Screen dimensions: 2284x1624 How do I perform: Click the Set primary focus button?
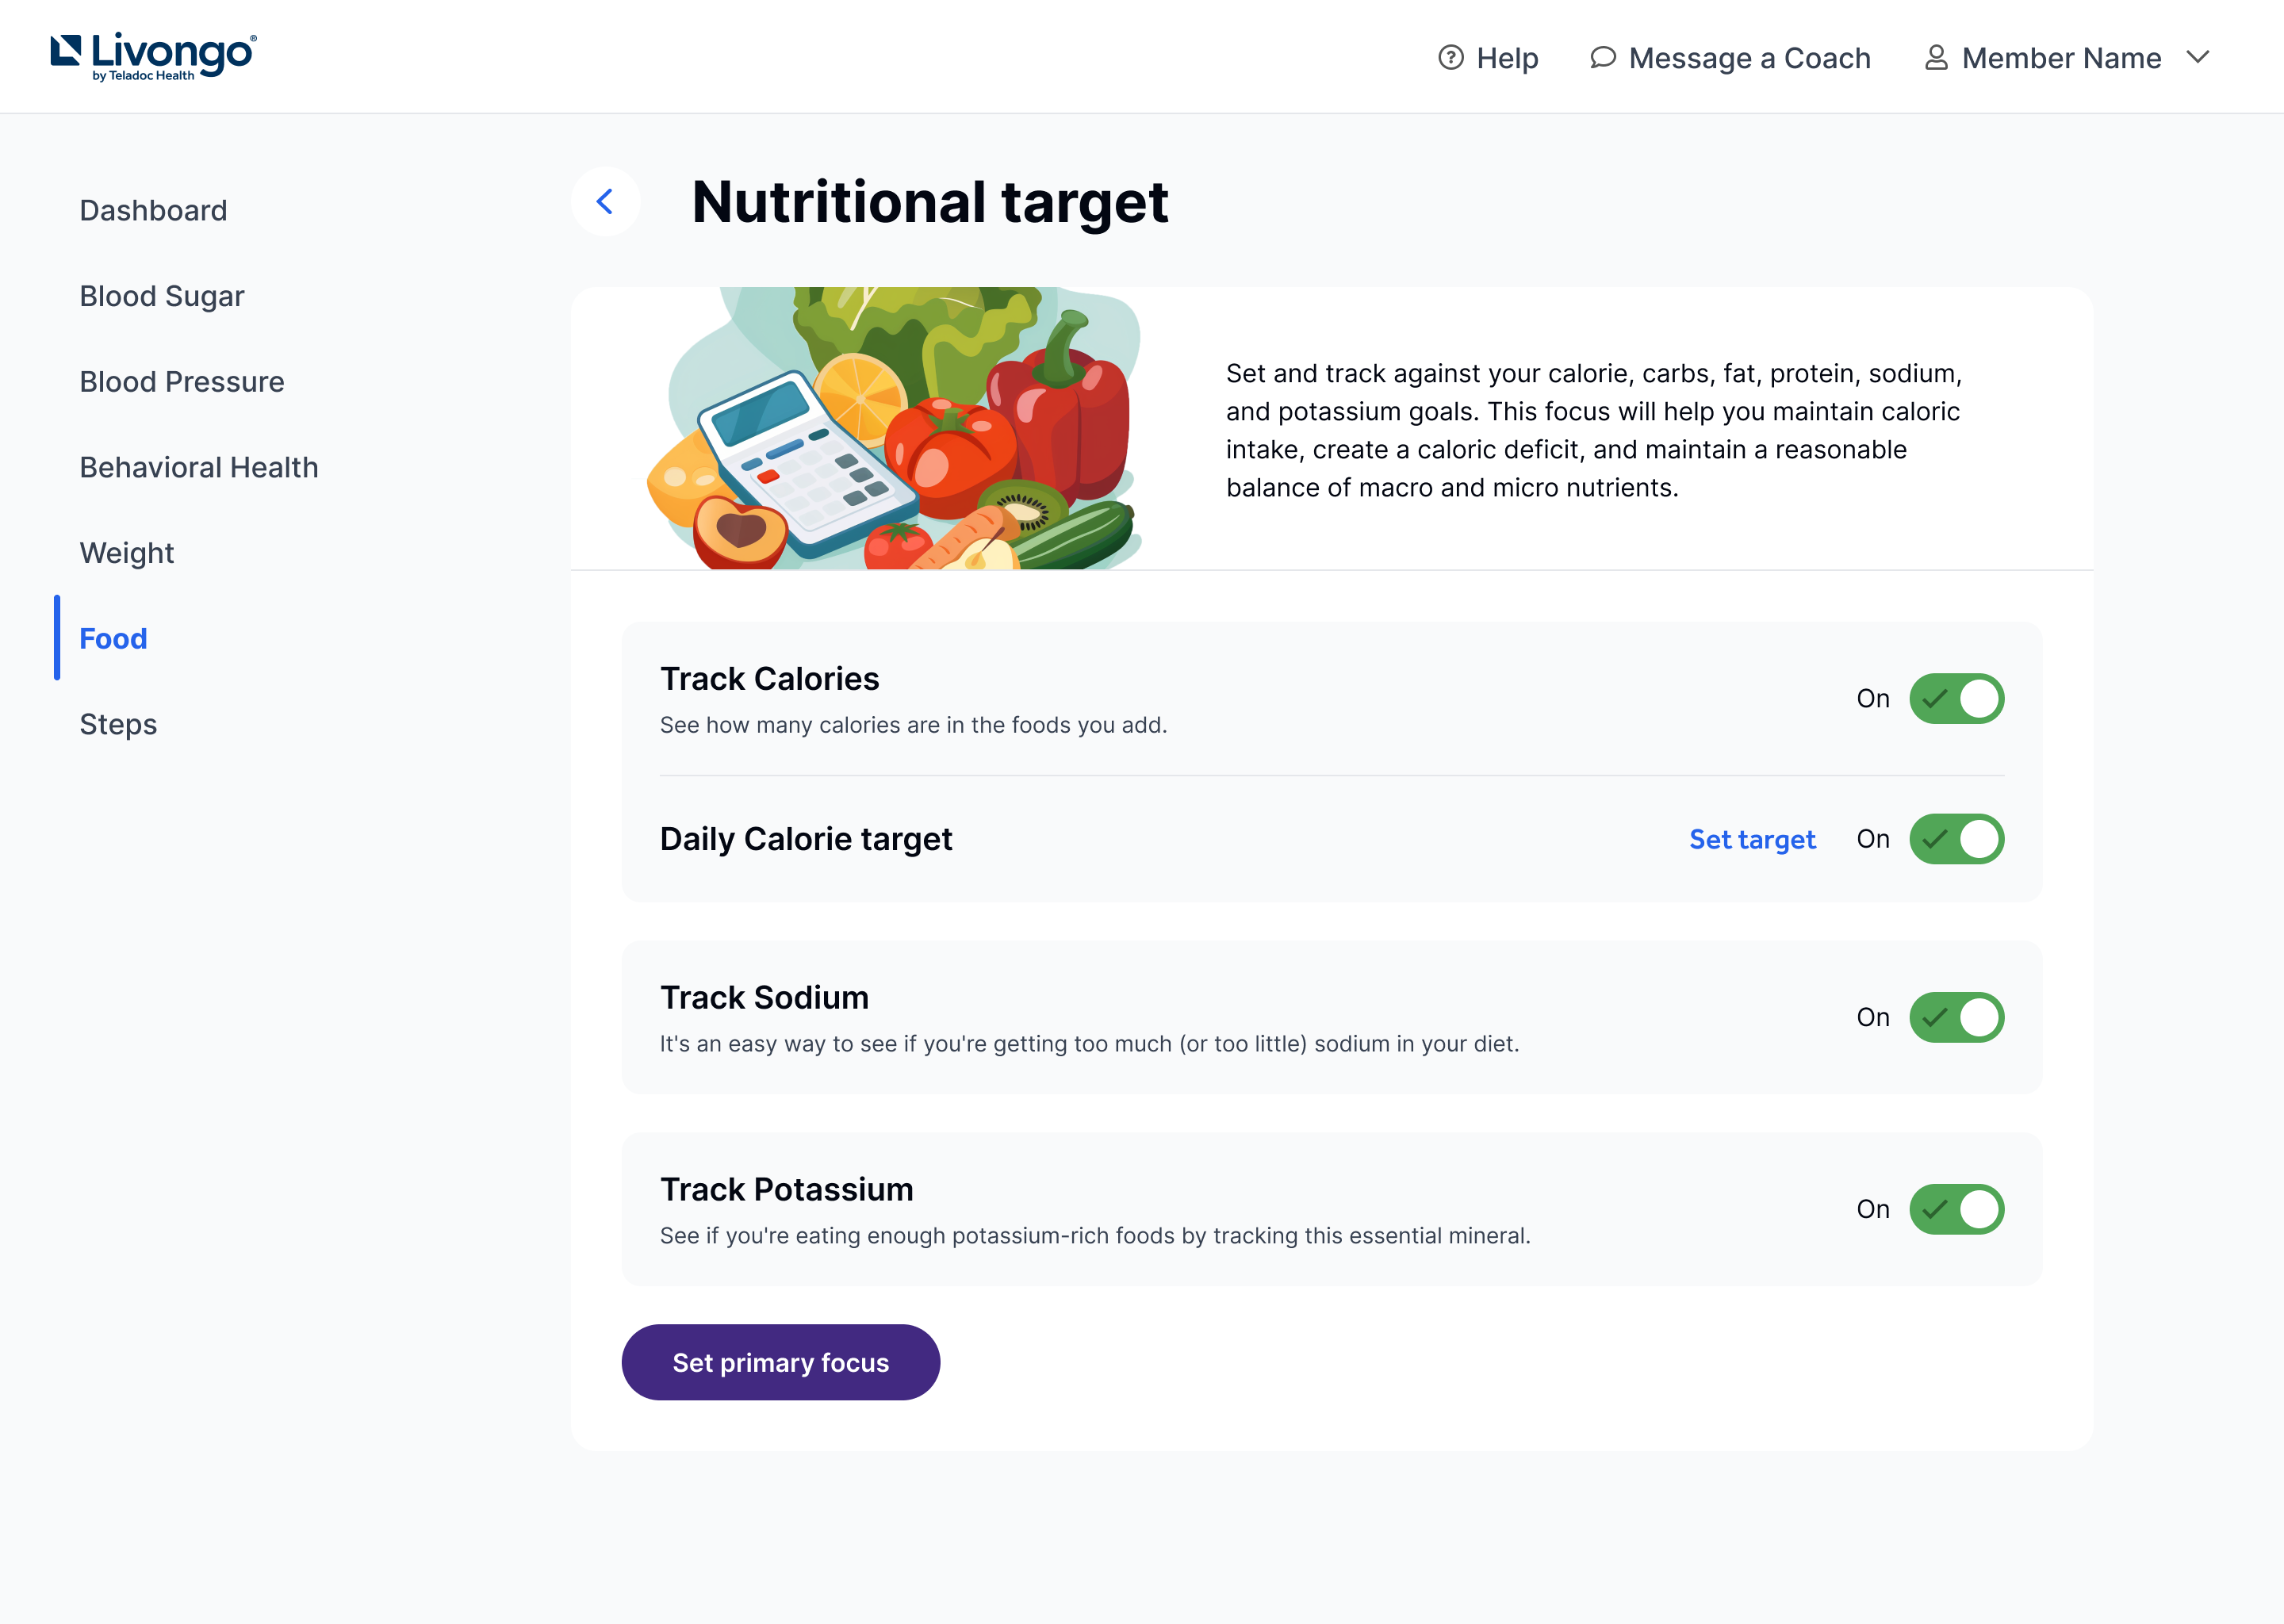tap(782, 1362)
